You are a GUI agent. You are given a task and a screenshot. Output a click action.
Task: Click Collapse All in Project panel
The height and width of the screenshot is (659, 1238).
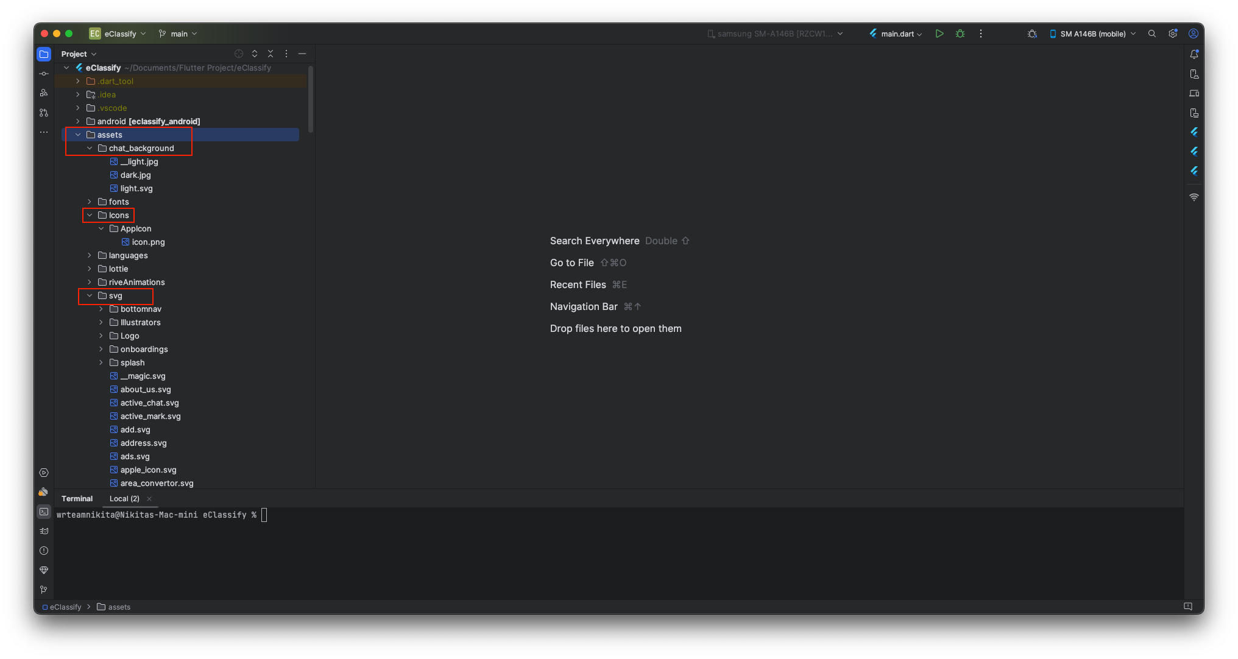point(271,54)
